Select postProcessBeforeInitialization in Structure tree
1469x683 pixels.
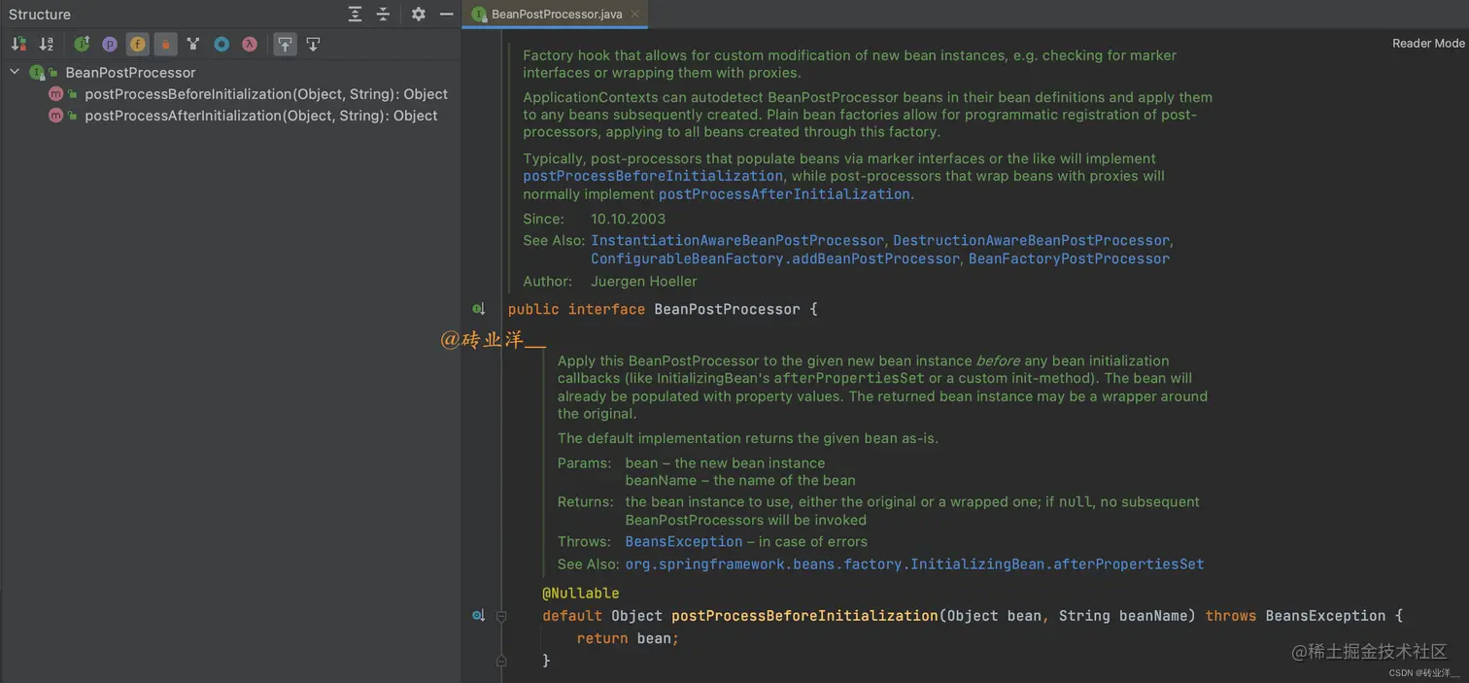click(x=266, y=94)
